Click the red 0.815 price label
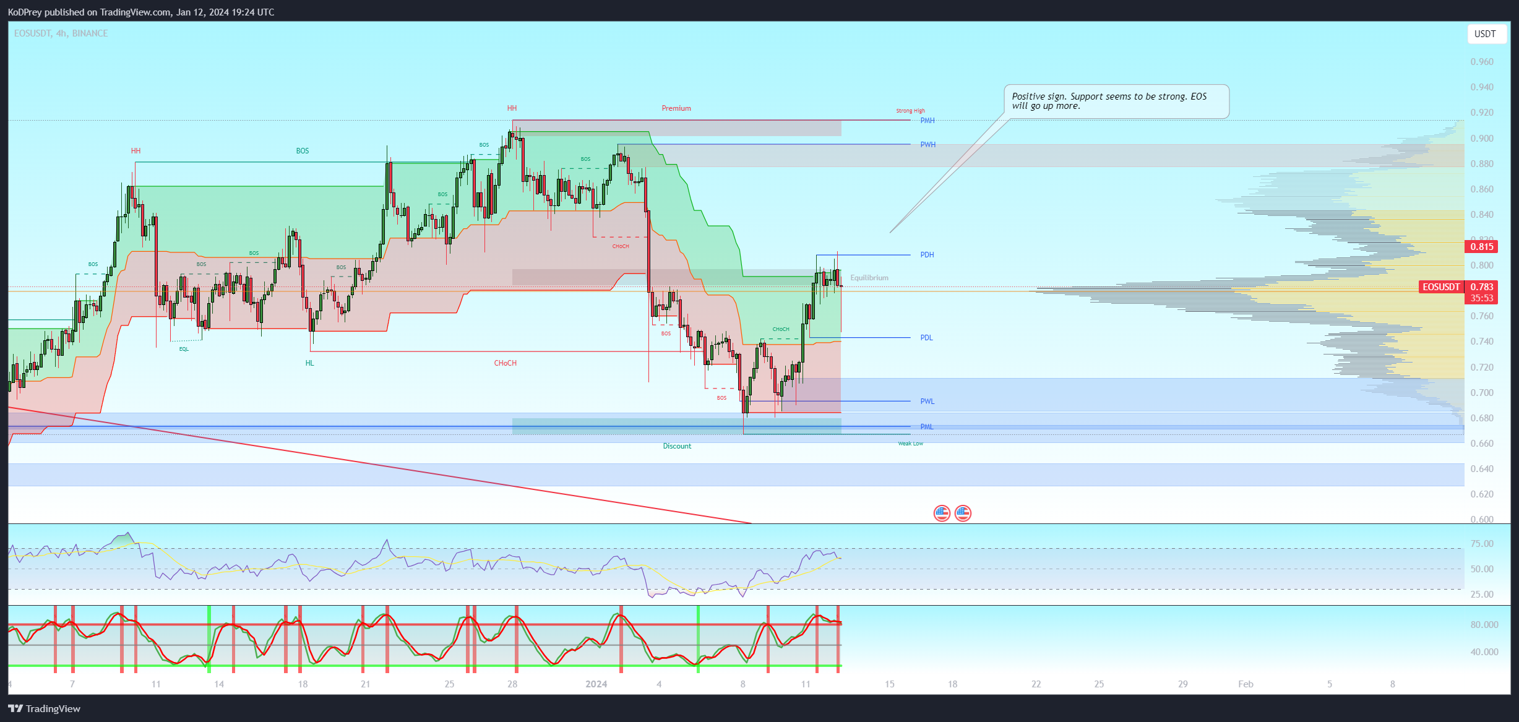Image resolution: width=1519 pixels, height=722 pixels. pyautogui.click(x=1481, y=247)
